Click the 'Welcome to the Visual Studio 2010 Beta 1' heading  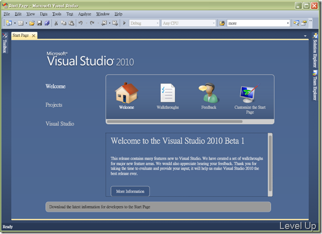[x=177, y=141]
